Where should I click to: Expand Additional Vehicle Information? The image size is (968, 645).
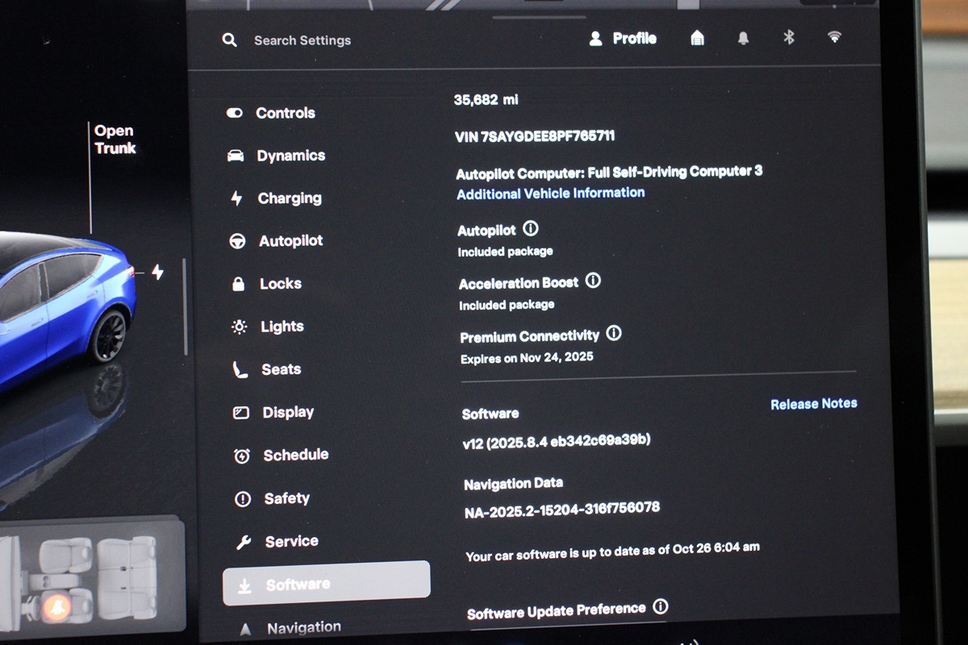[x=550, y=192]
